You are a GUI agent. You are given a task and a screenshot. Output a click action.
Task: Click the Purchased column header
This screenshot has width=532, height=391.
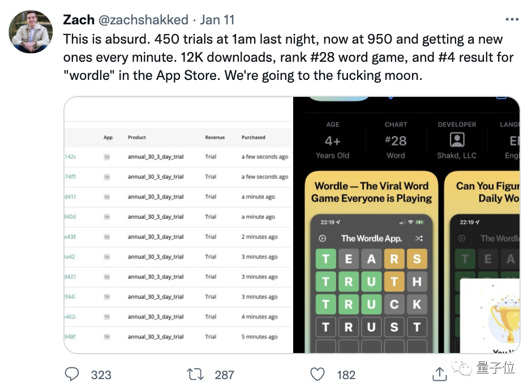[x=253, y=137]
